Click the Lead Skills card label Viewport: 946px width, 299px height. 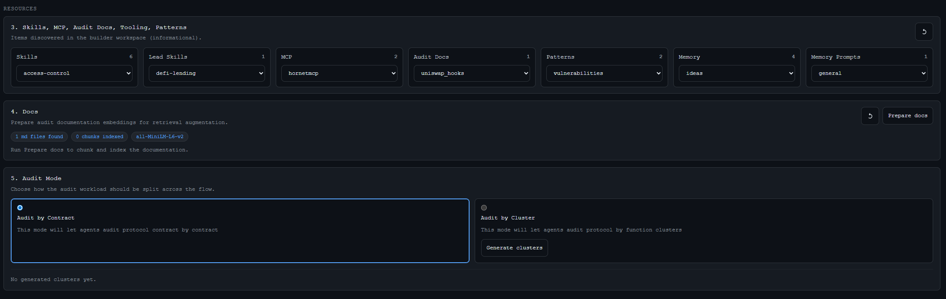[x=168, y=57]
